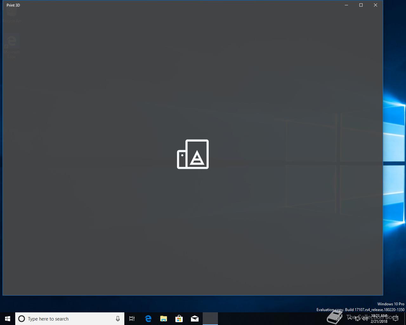Click the Type here to search box
This screenshot has height=325, width=406.
pos(70,319)
